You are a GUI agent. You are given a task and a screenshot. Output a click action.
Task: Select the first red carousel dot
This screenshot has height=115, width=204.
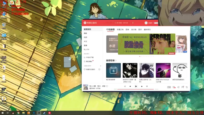tap(140, 56)
